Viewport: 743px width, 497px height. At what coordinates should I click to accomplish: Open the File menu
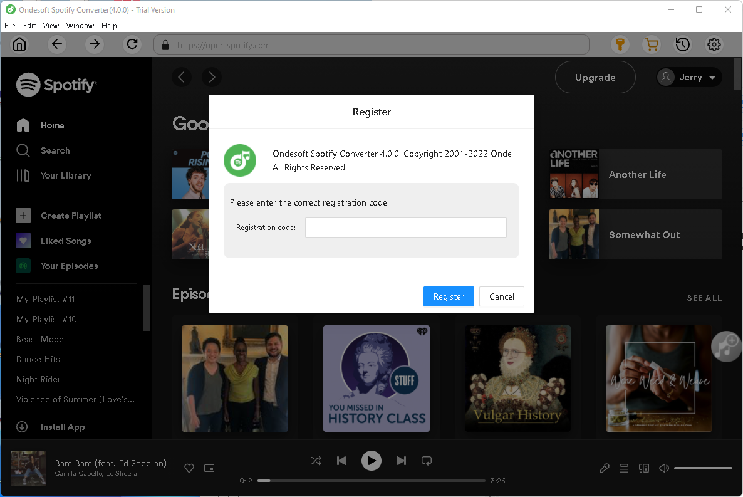click(x=10, y=26)
